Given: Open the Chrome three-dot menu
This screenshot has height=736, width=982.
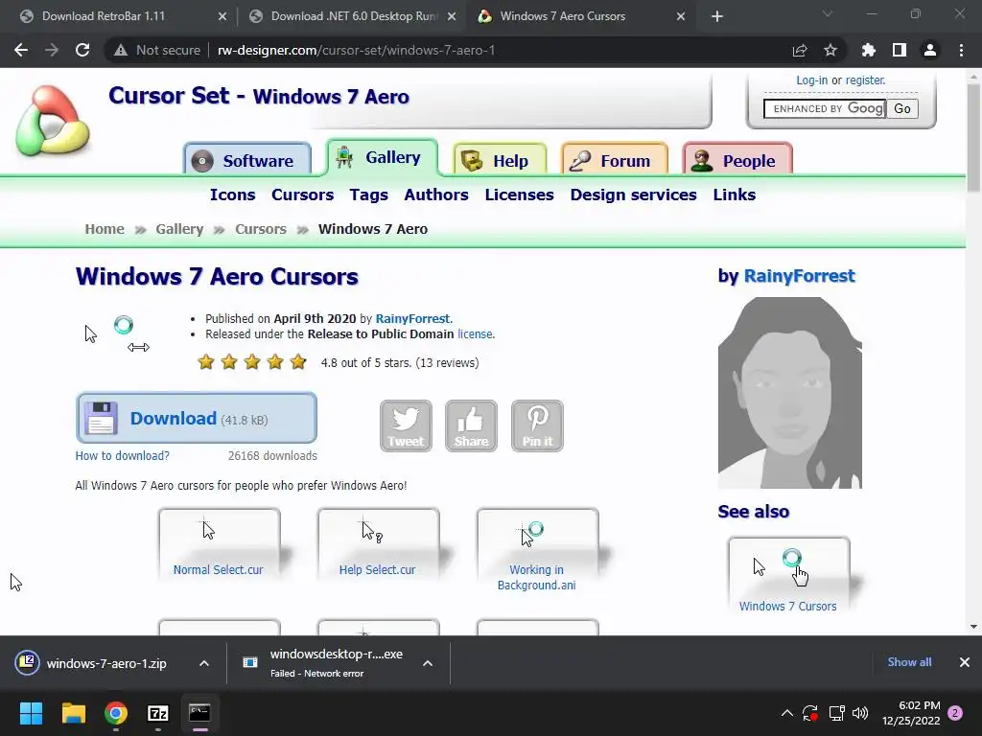Looking at the screenshot, I should (961, 50).
